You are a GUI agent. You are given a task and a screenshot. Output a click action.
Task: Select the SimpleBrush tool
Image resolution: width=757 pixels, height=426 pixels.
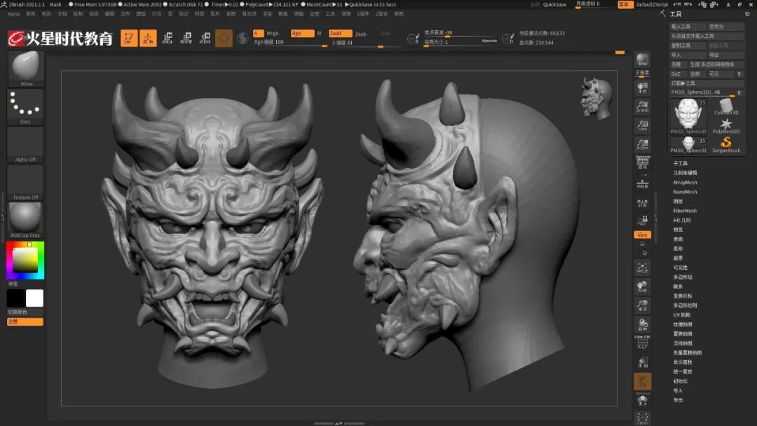pos(726,145)
